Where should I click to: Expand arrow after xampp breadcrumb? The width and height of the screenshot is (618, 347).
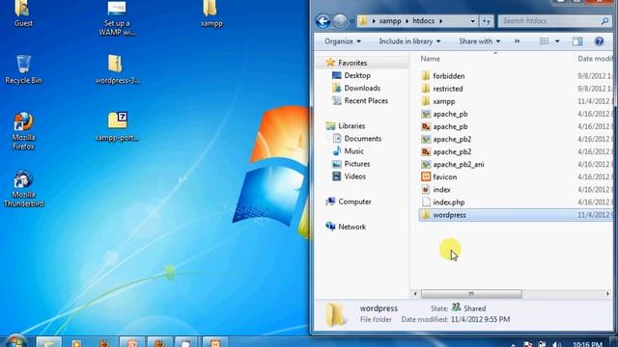[x=407, y=21]
